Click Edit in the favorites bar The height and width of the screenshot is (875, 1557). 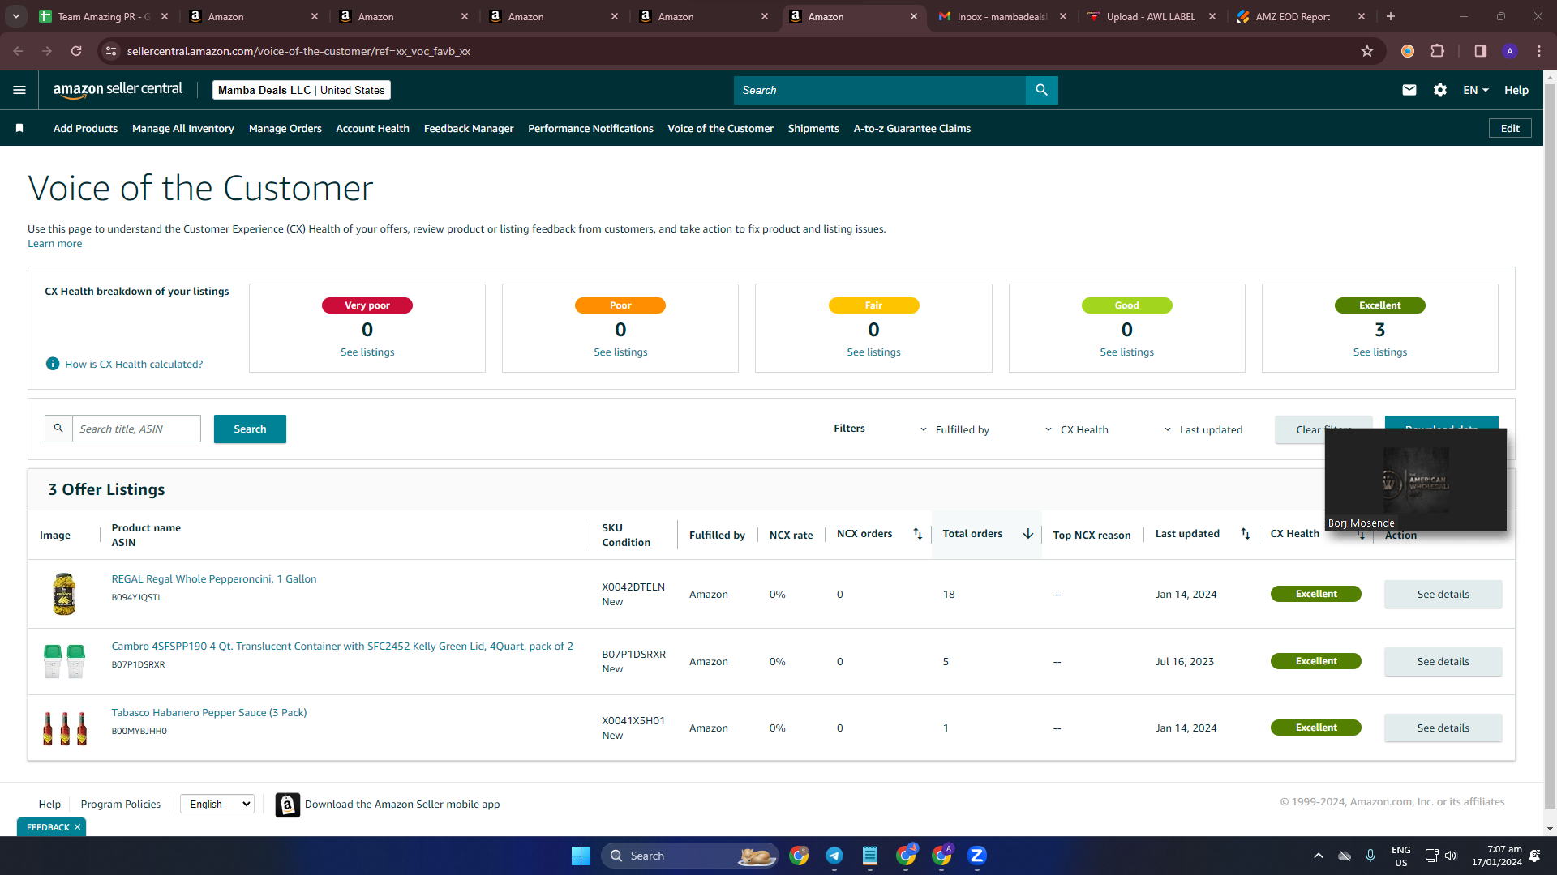tap(1510, 128)
